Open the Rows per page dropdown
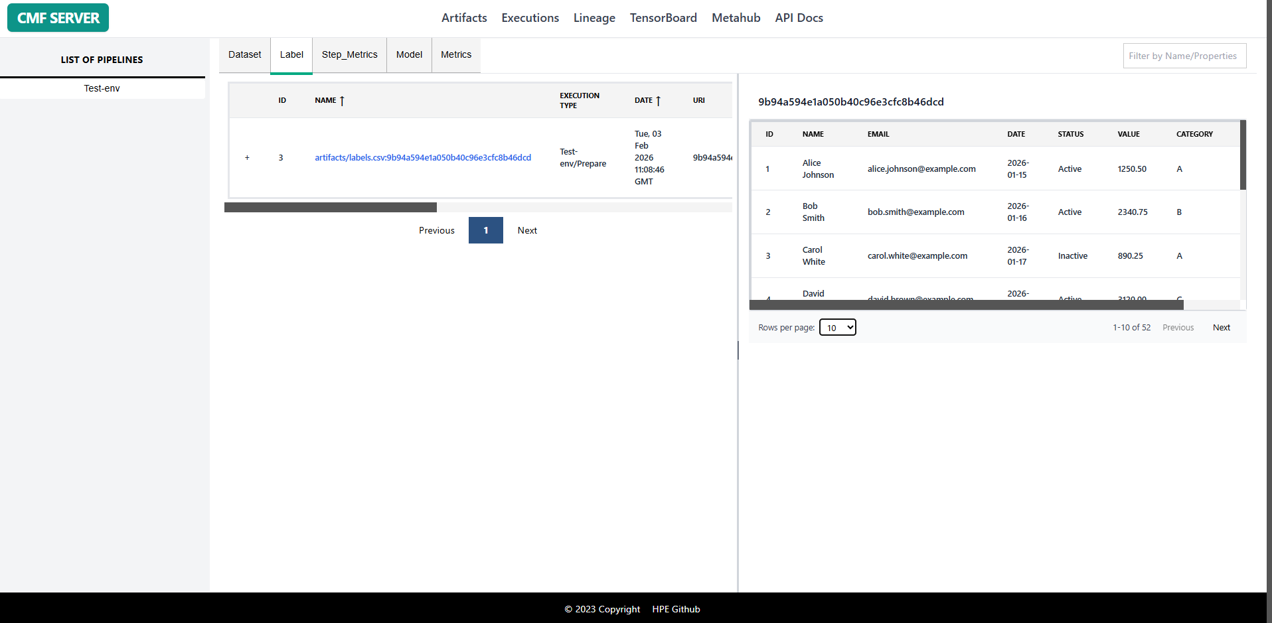This screenshot has width=1272, height=623. tap(837, 327)
